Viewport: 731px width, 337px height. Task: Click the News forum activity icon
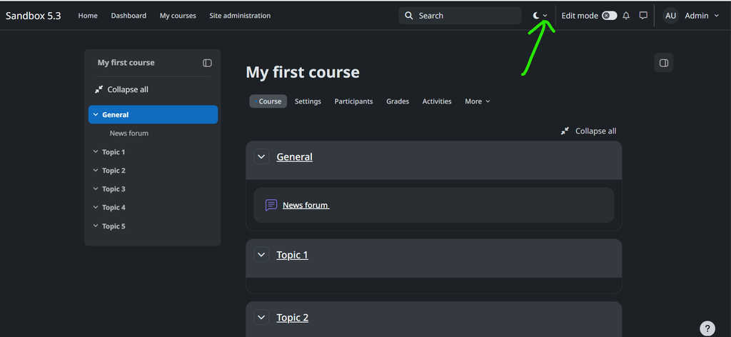271,205
